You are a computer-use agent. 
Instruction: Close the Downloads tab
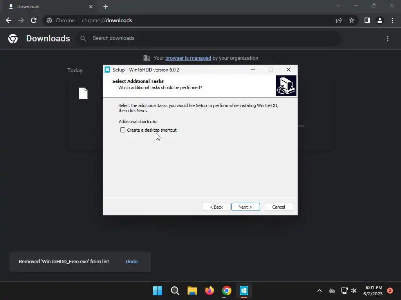tap(91, 7)
